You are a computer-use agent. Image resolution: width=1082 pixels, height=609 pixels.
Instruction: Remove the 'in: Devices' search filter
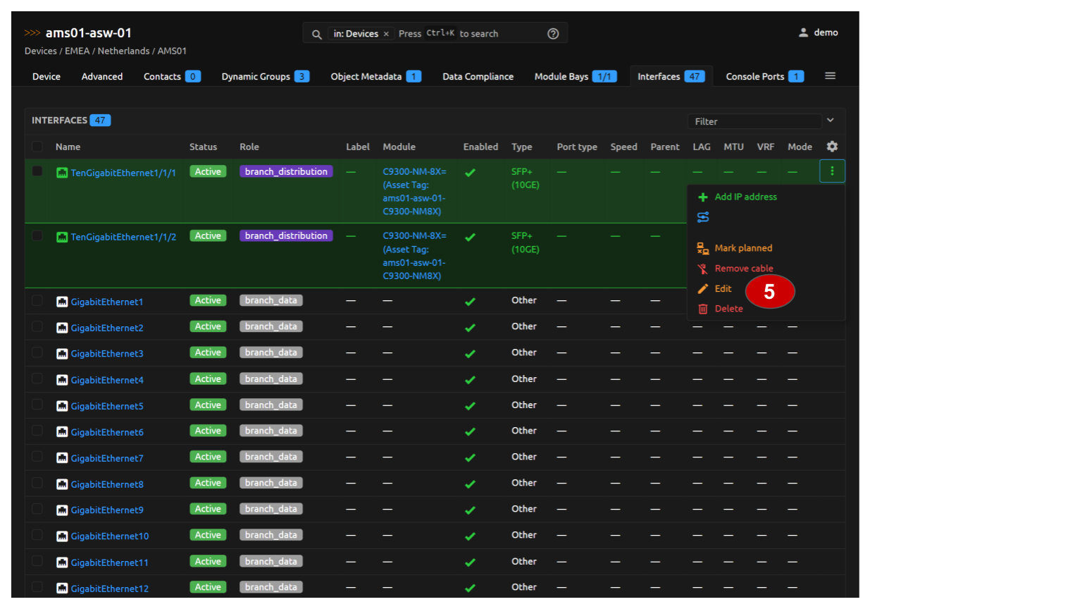(x=386, y=34)
